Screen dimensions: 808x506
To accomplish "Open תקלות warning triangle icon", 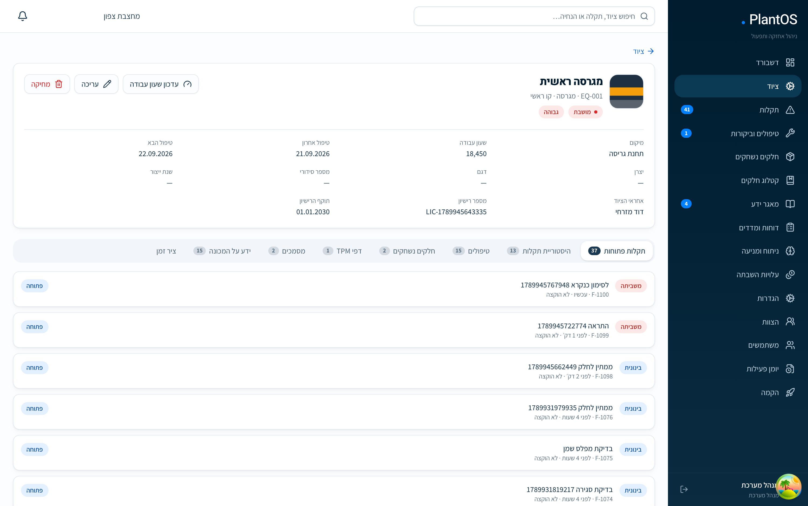I will [790, 110].
